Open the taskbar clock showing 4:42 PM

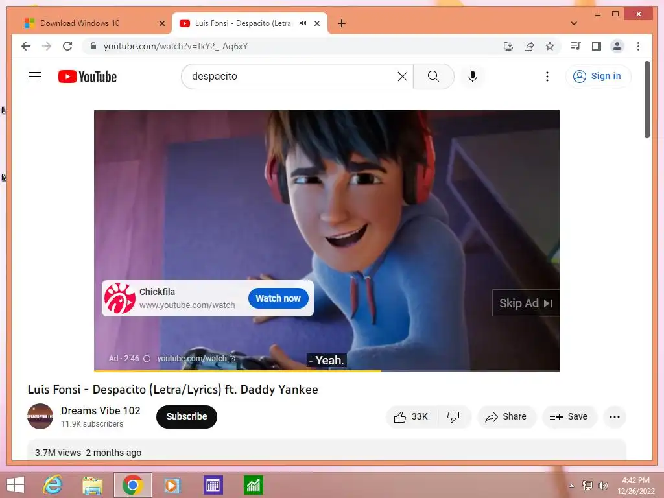(x=636, y=486)
